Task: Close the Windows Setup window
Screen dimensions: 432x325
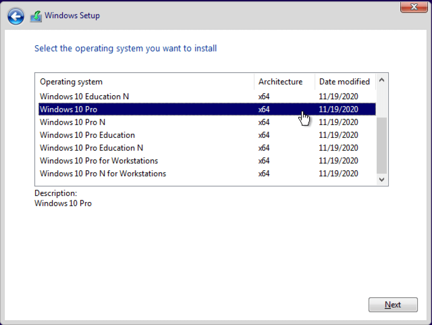Action: coord(413,6)
